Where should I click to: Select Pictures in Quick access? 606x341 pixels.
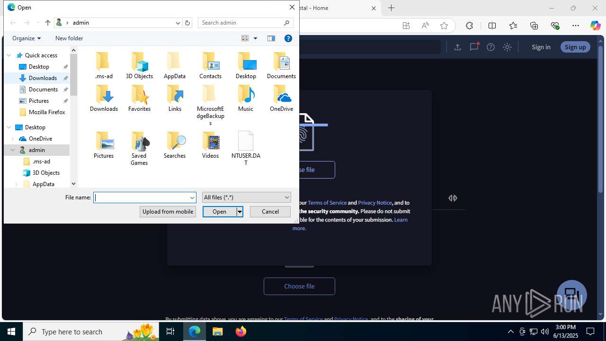pyautogui.click(x=39, y=101)
